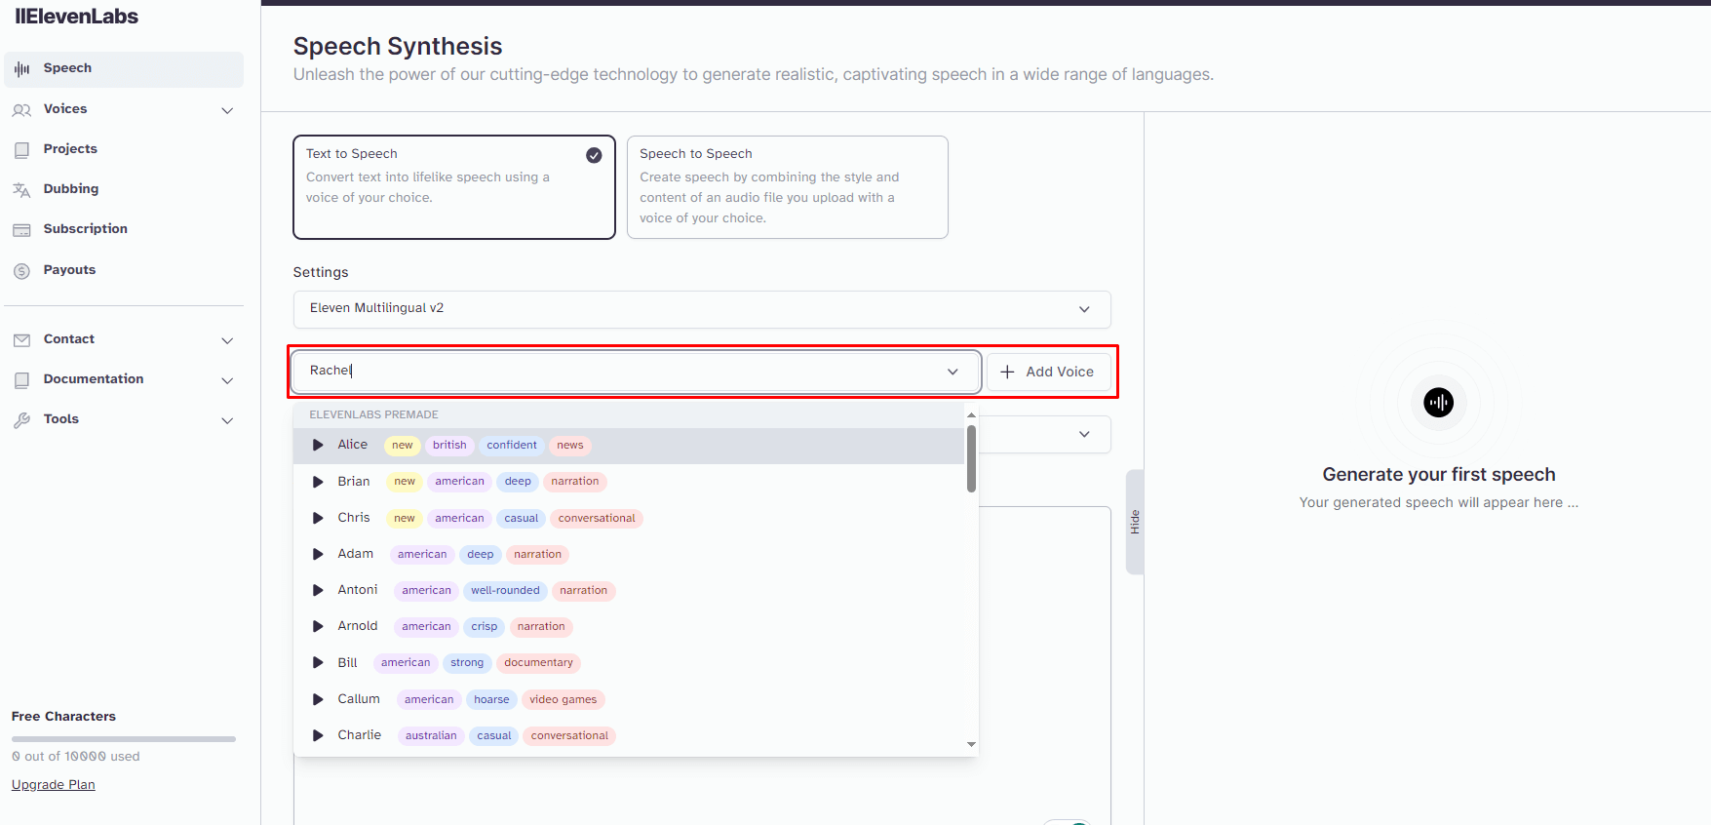The height and width of the screenshot is (825, 1711).
Task: Play the Chris voice preview
Action: [x=318, y=518]
